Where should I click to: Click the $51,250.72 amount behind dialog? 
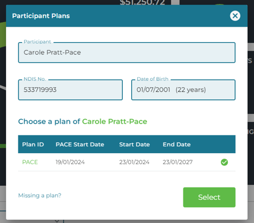142,2
